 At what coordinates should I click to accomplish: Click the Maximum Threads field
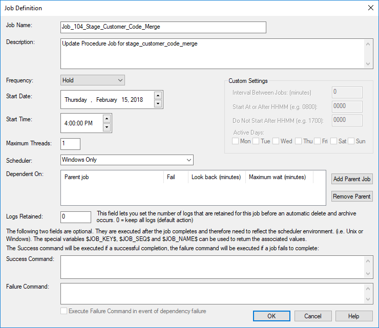point(70,144)
